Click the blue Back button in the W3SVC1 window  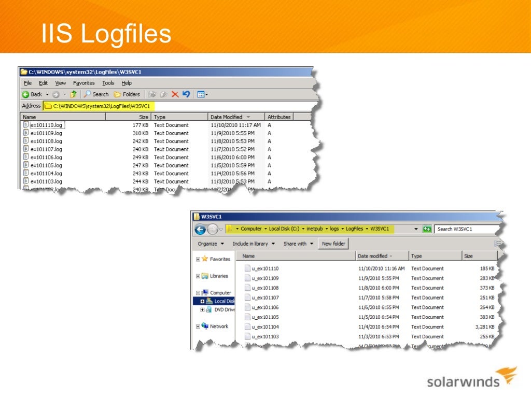200,230
